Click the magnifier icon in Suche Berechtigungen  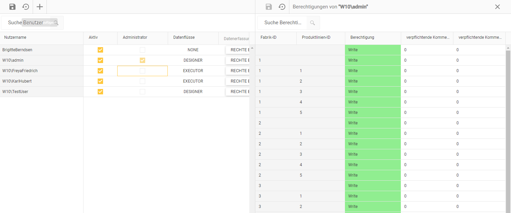312,23
